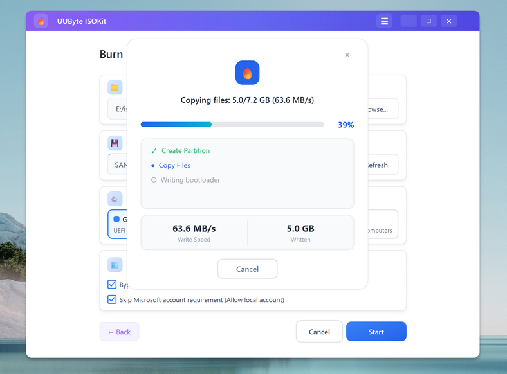The image size is (507, 374).
Task: Click the UUByte ISOKit logo in title bar
Action: pos(41,21)
